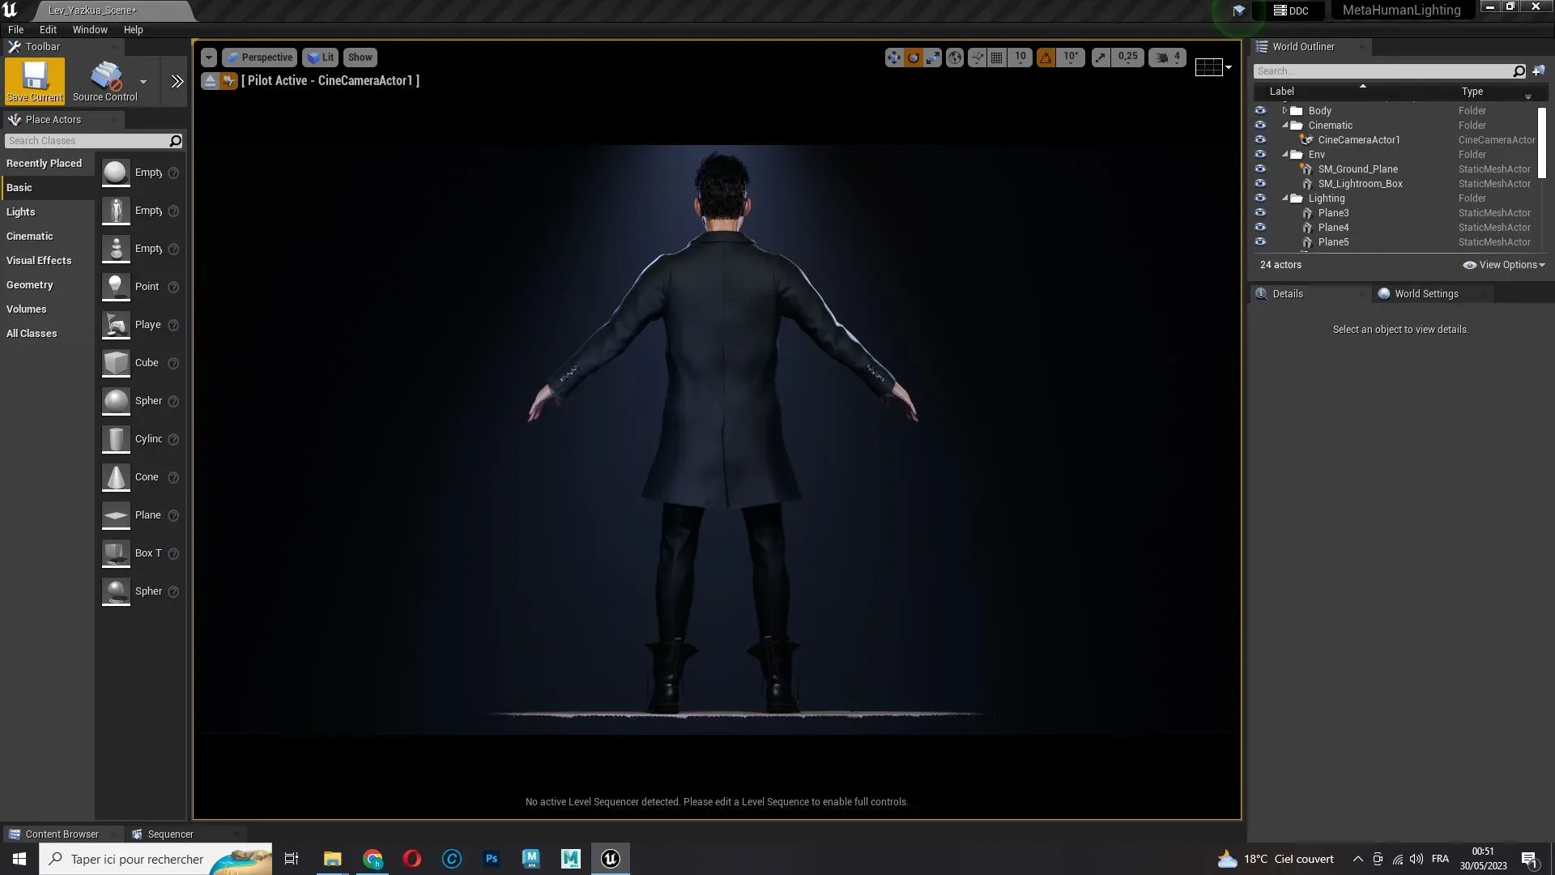Select the Save Current toolbar icon

[x=34, y=81]
